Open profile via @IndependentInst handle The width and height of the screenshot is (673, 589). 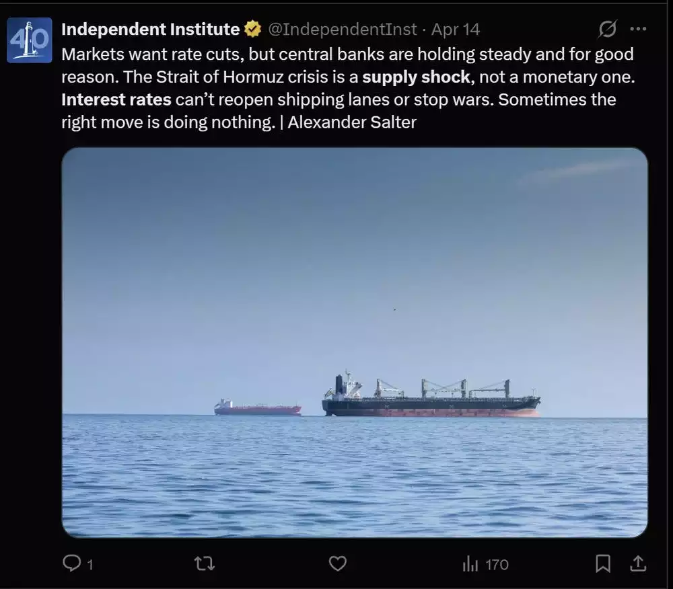[345, 29]
